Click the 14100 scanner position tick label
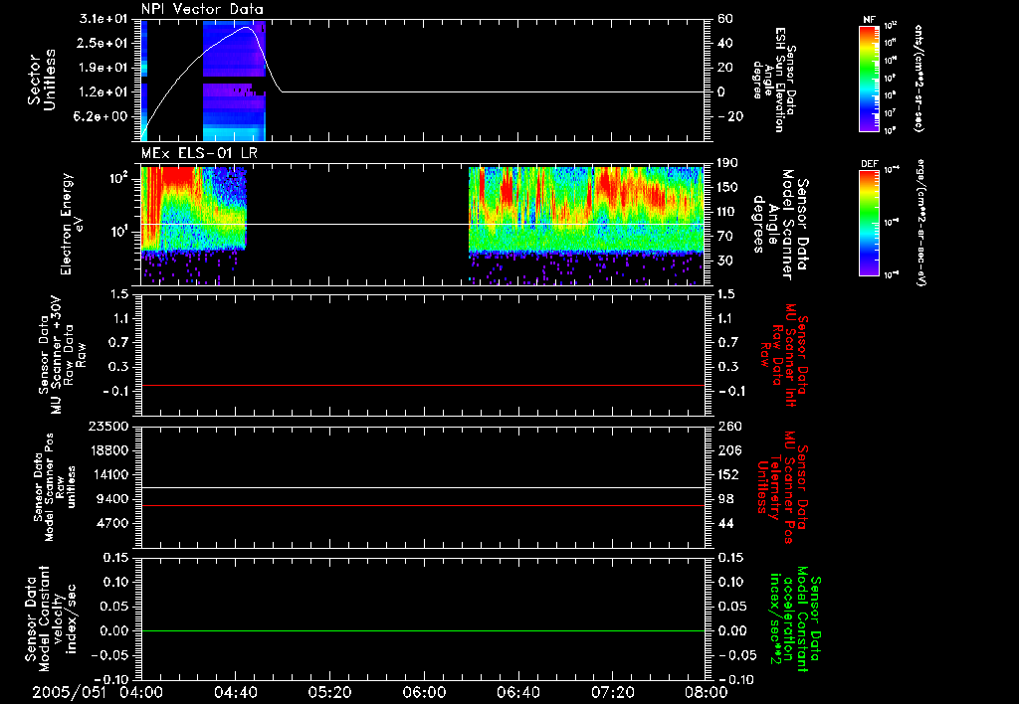The height and width of the screenshot is (704, 1019). 107,474
